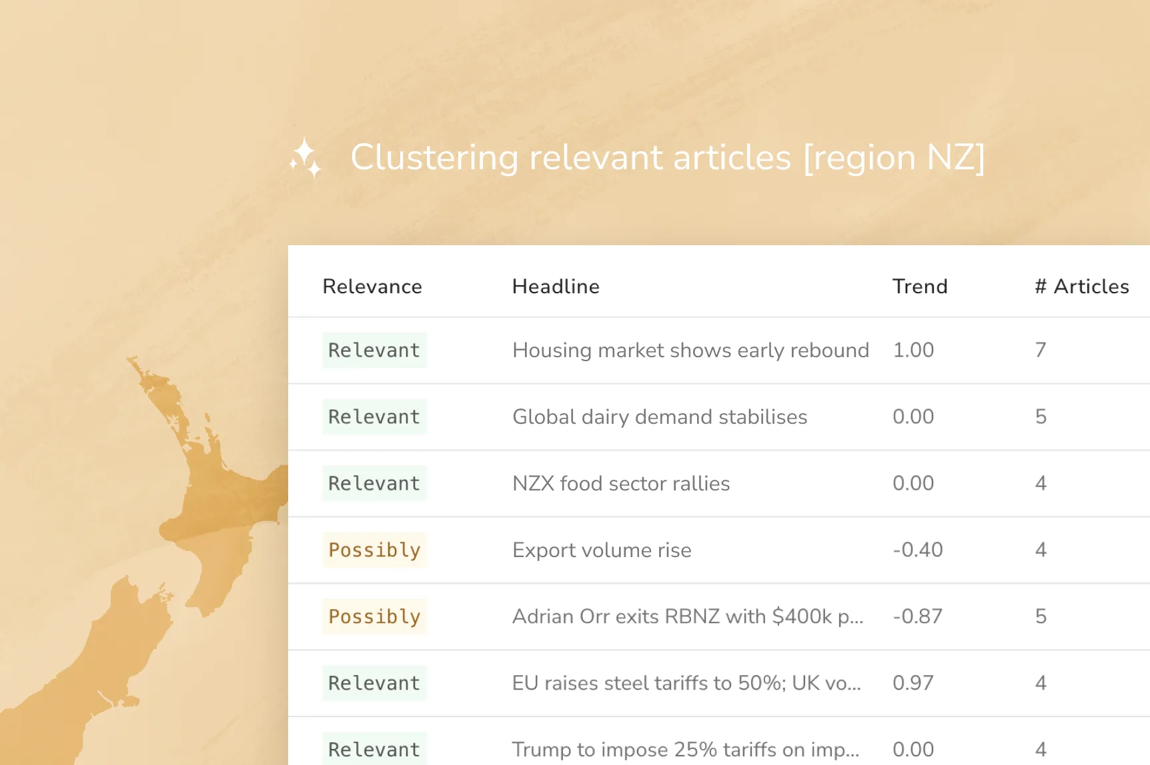This screenshot has width=1150, height=765.
Task: Toggle relevance status on Adrian Orr article
Action: click(x=374, y=616)
